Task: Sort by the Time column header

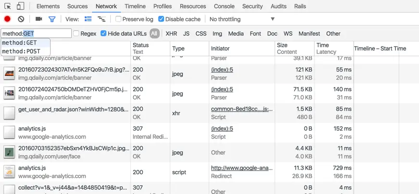Action: pyautogui.click(x=334, y=48)
